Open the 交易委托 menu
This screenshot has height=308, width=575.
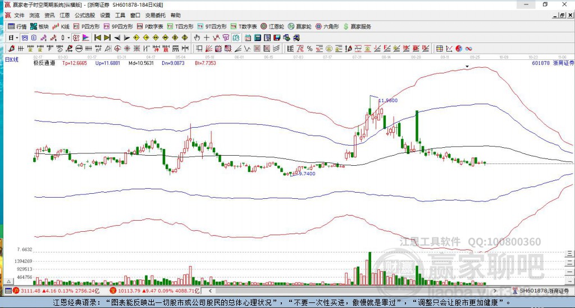(155, 15)
